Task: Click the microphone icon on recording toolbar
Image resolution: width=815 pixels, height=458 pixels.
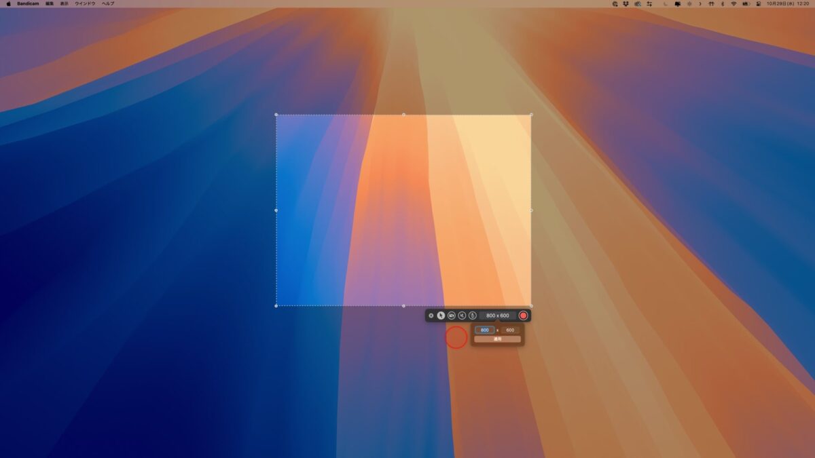Action: 472,316
